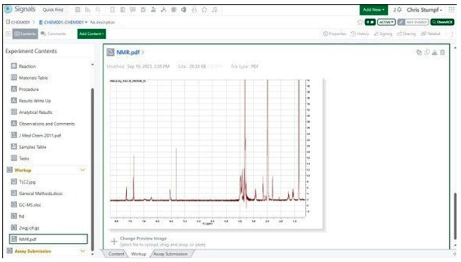Open Samples Table item
Screen dimensions: 461x262
pos(33,147)
